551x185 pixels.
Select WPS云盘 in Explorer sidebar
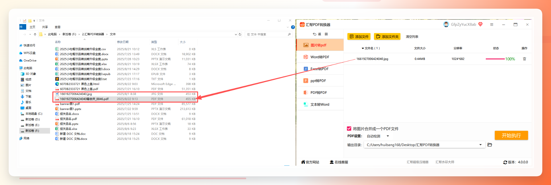point(27,53)
